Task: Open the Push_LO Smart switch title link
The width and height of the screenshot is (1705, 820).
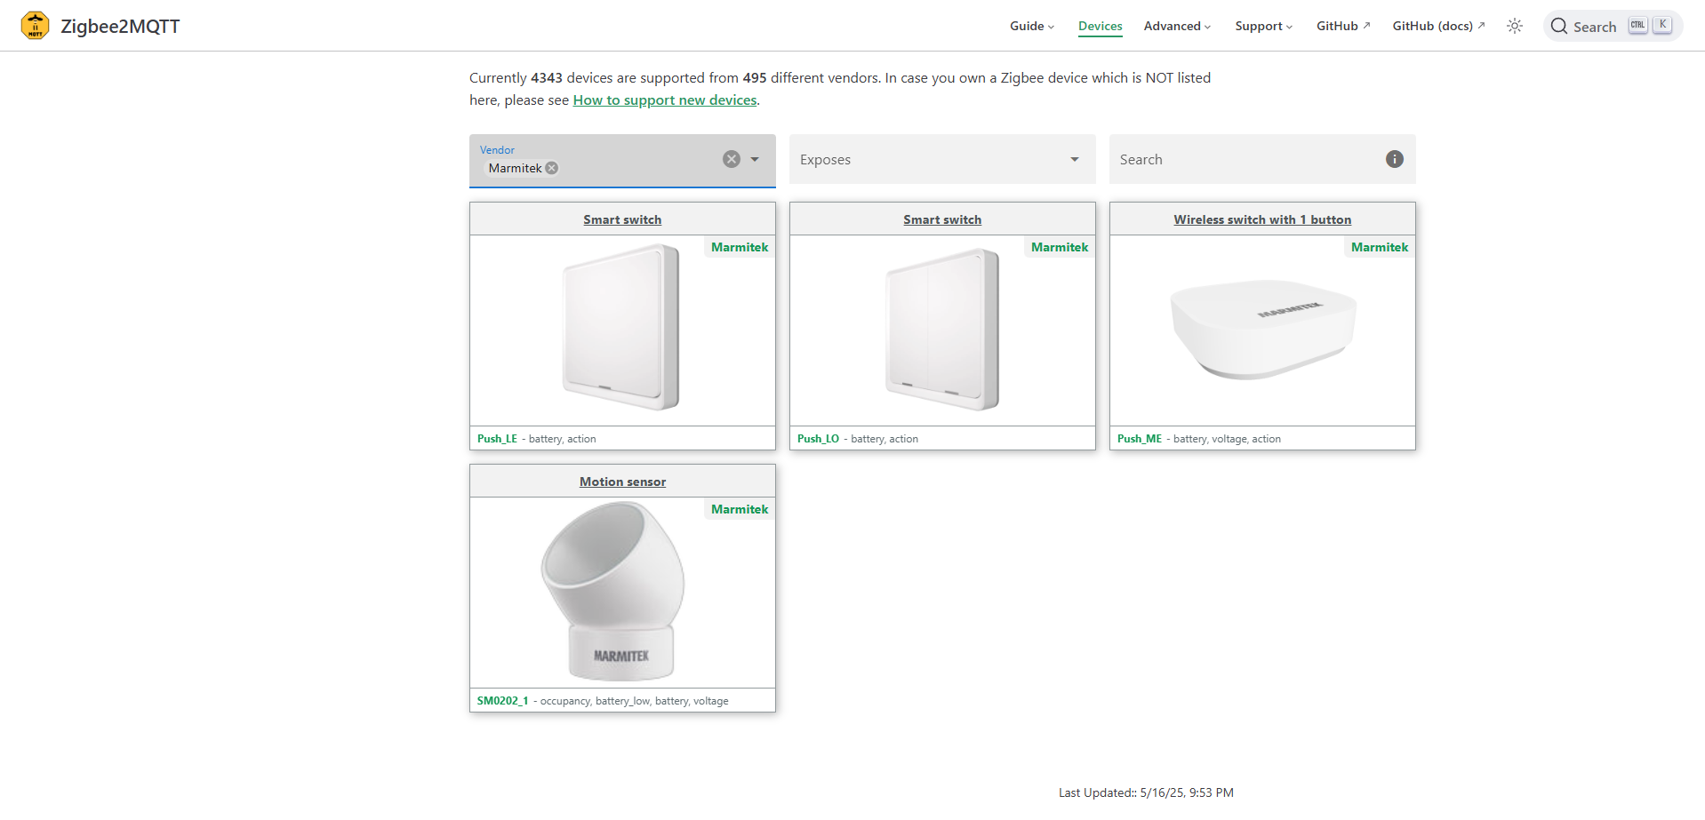Action: [x=942, y=219]
